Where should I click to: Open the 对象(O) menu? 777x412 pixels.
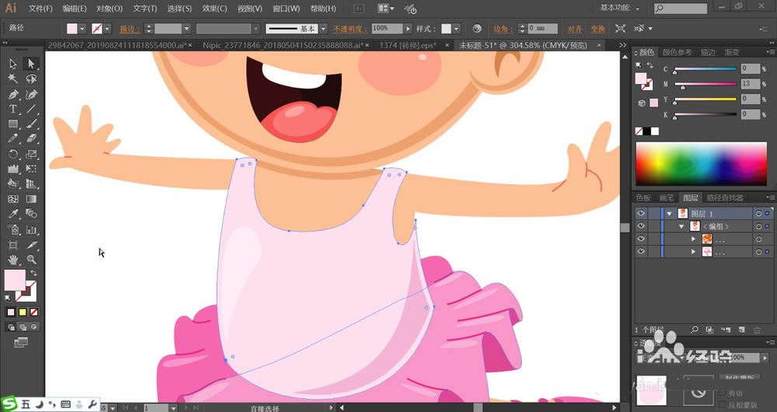pyautogui.click(x=110, y=9)
